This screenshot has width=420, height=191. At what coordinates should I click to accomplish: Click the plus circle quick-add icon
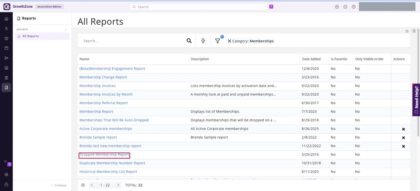coord(337,7)
